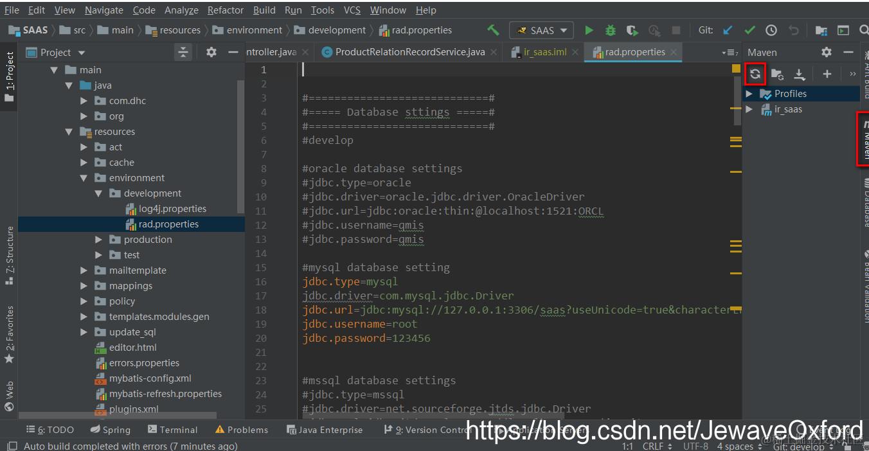The height and width of the screenshot is (451, 869).
Task: Expand the mailtemplate folder
Action: pyautogui.click(x=84, y=270)
